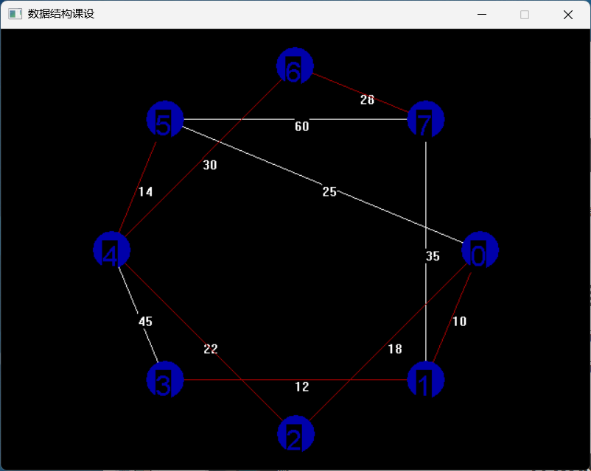The width and height of the screenshot is (591, 471).
Task: Click vertex 2 at the bottom
Action: pyautogui.click(x=295, y=435)
